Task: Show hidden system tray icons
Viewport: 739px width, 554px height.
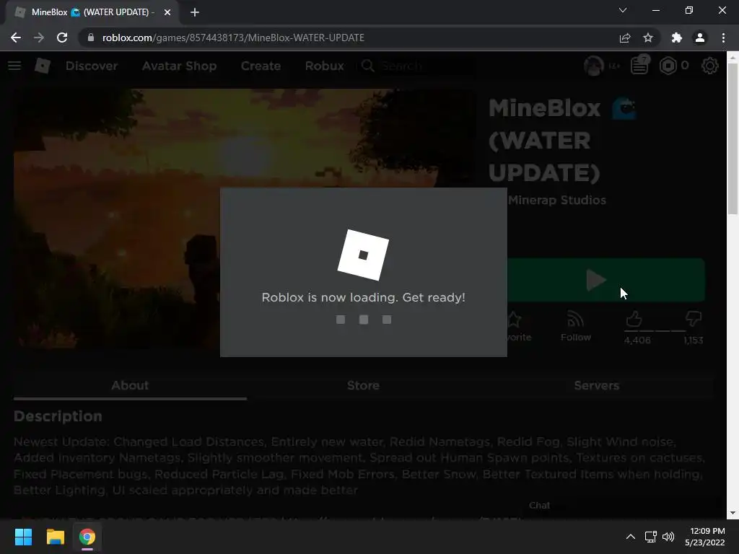Action: pyautogui.click(x=630, y=537)
